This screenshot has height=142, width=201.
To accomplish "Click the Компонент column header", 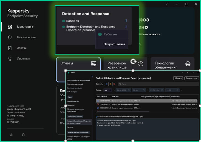I will 185,97.
